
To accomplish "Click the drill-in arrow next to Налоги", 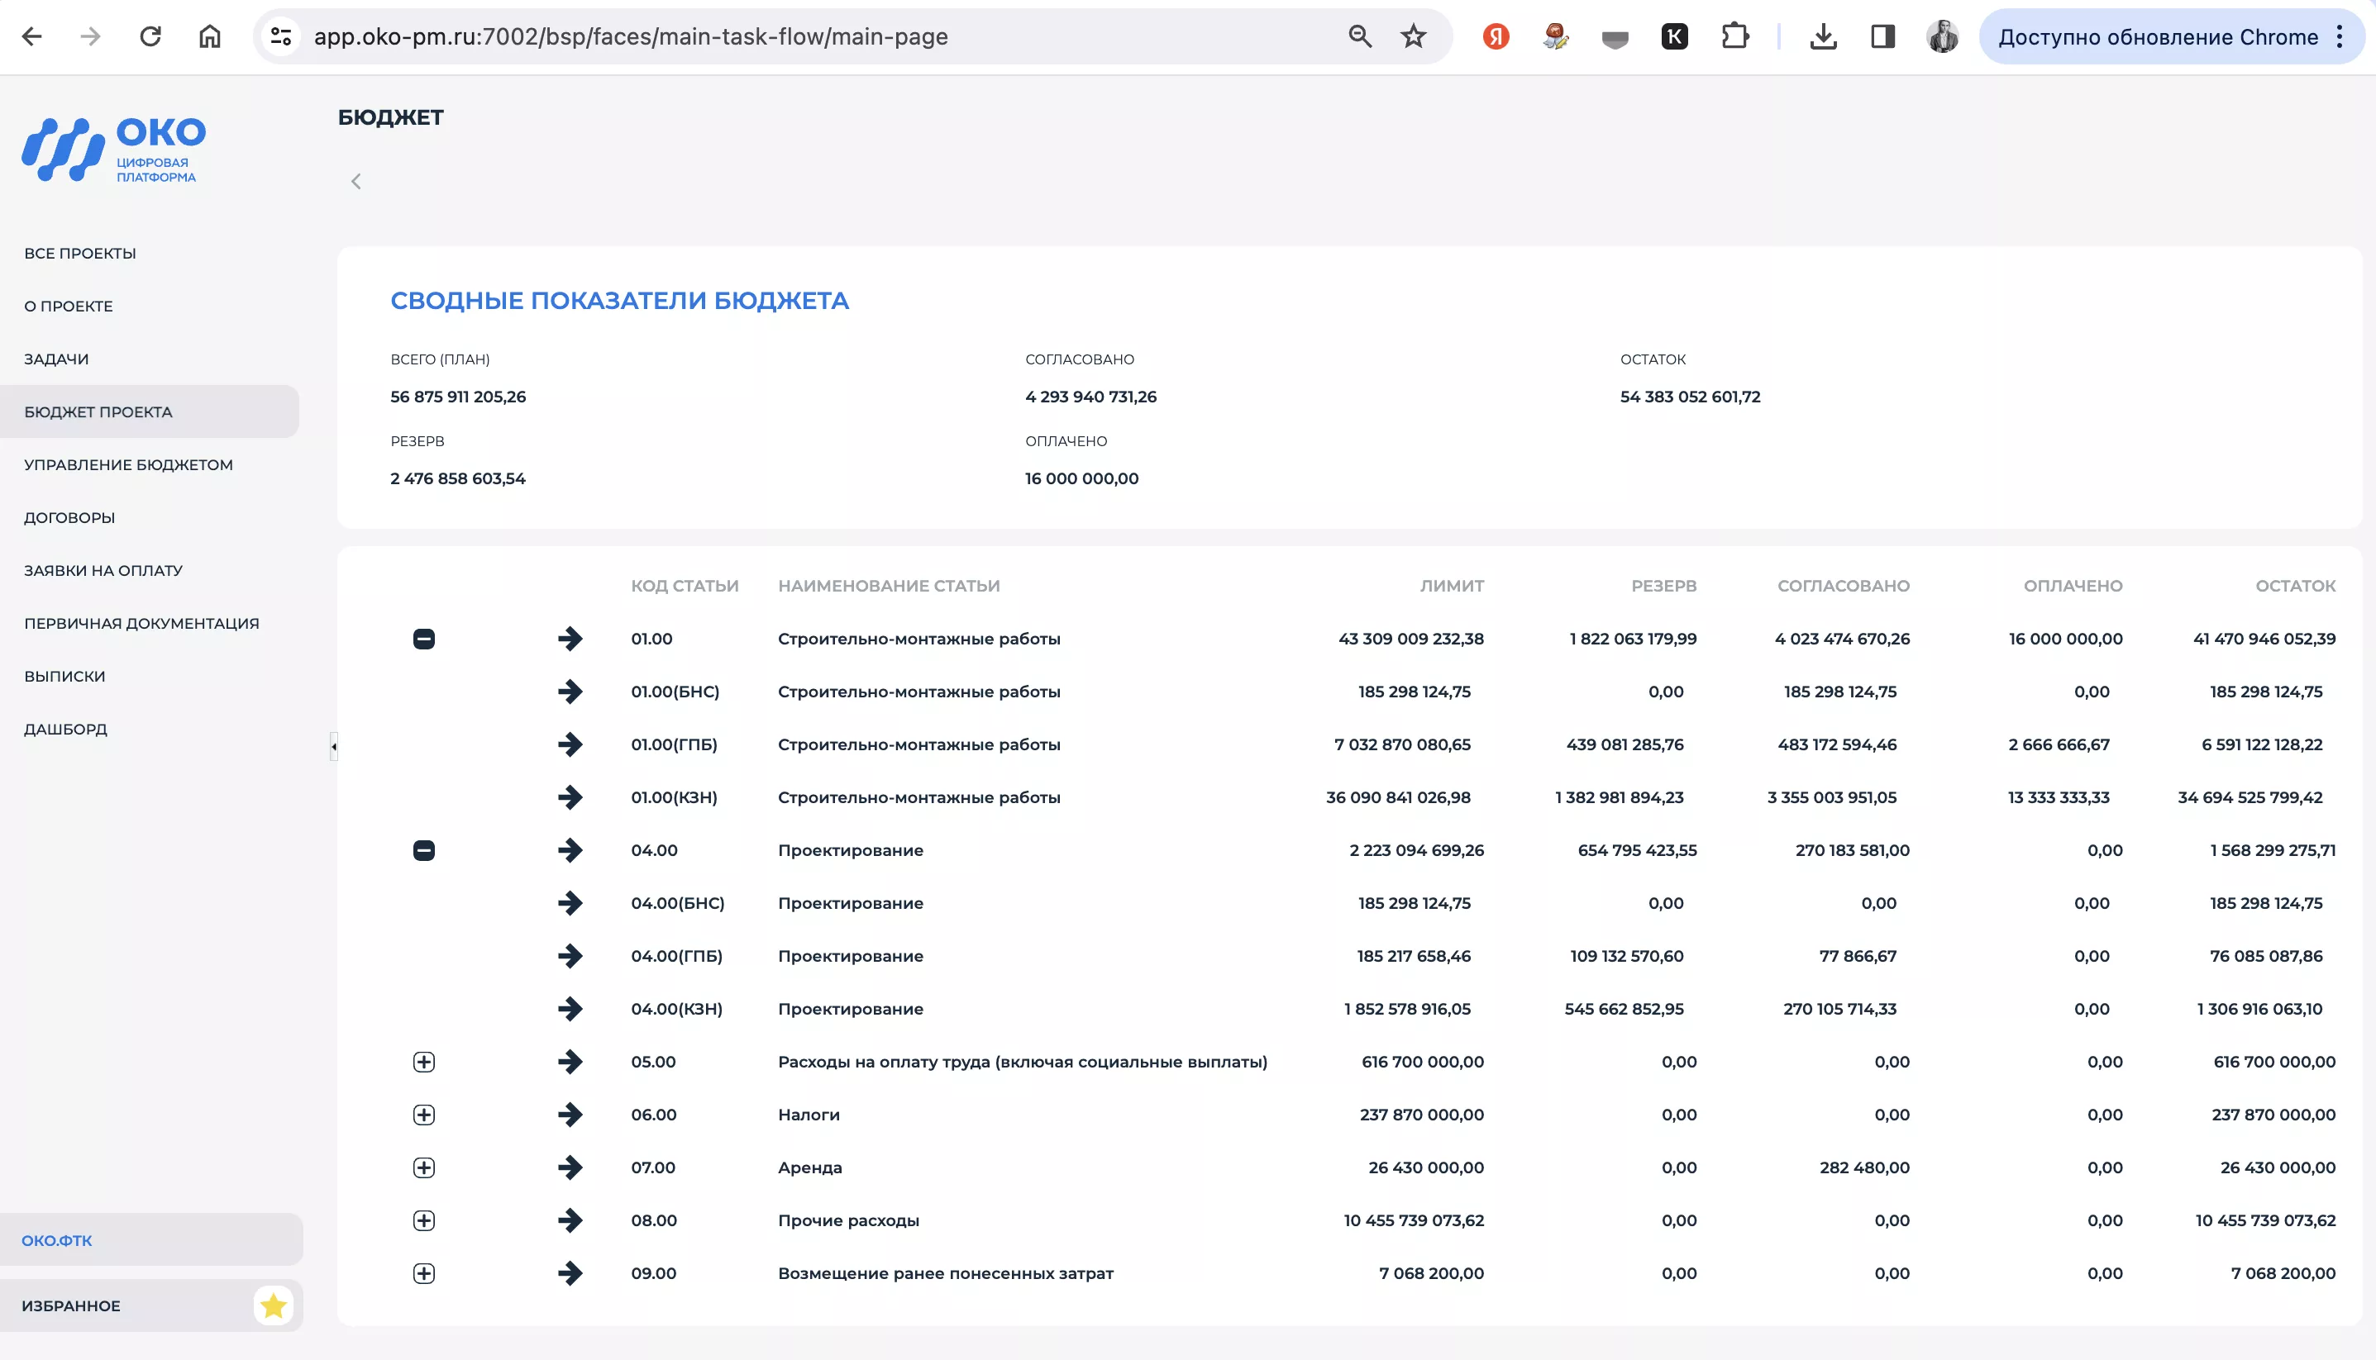I will pos(572,1115).
